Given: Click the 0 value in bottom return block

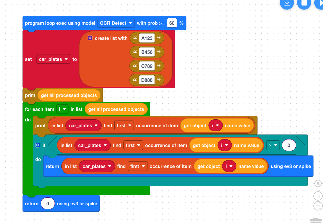Looking at the screenshot, I should (x=48, y=203).
